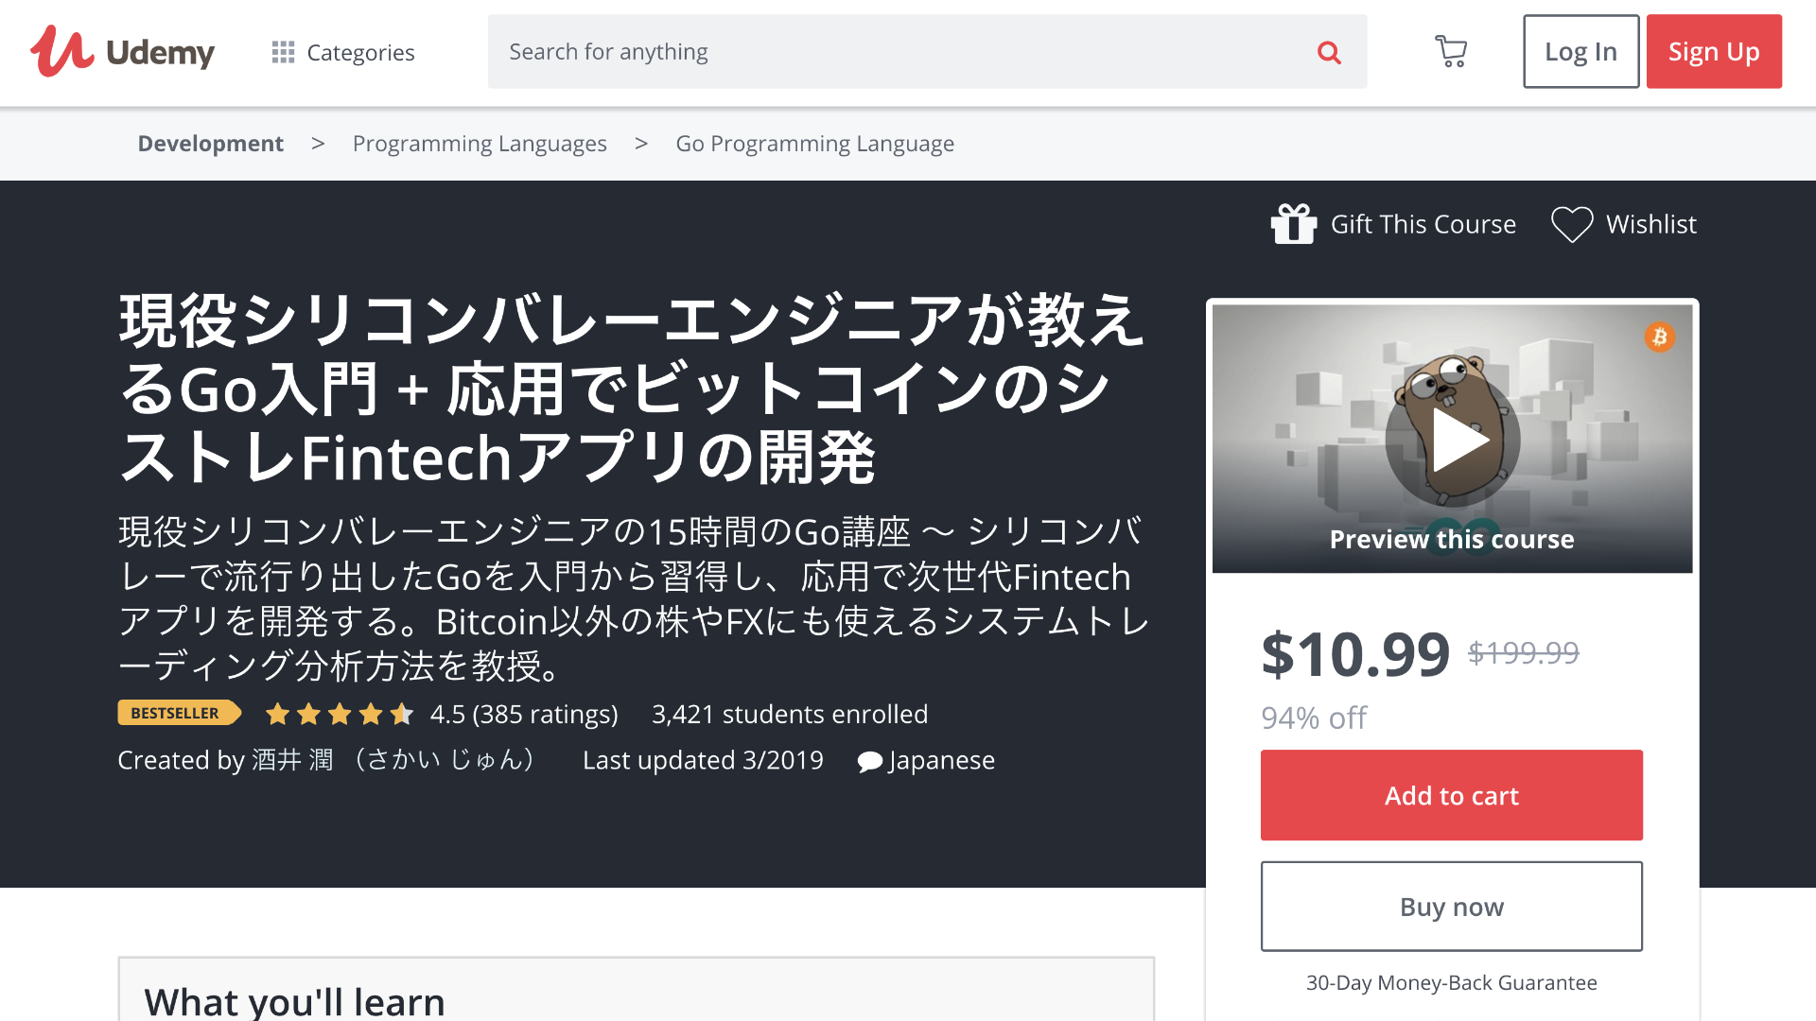Click the Udemy logo
The height and width of the screenshot is (1021, 1816).
123,51
